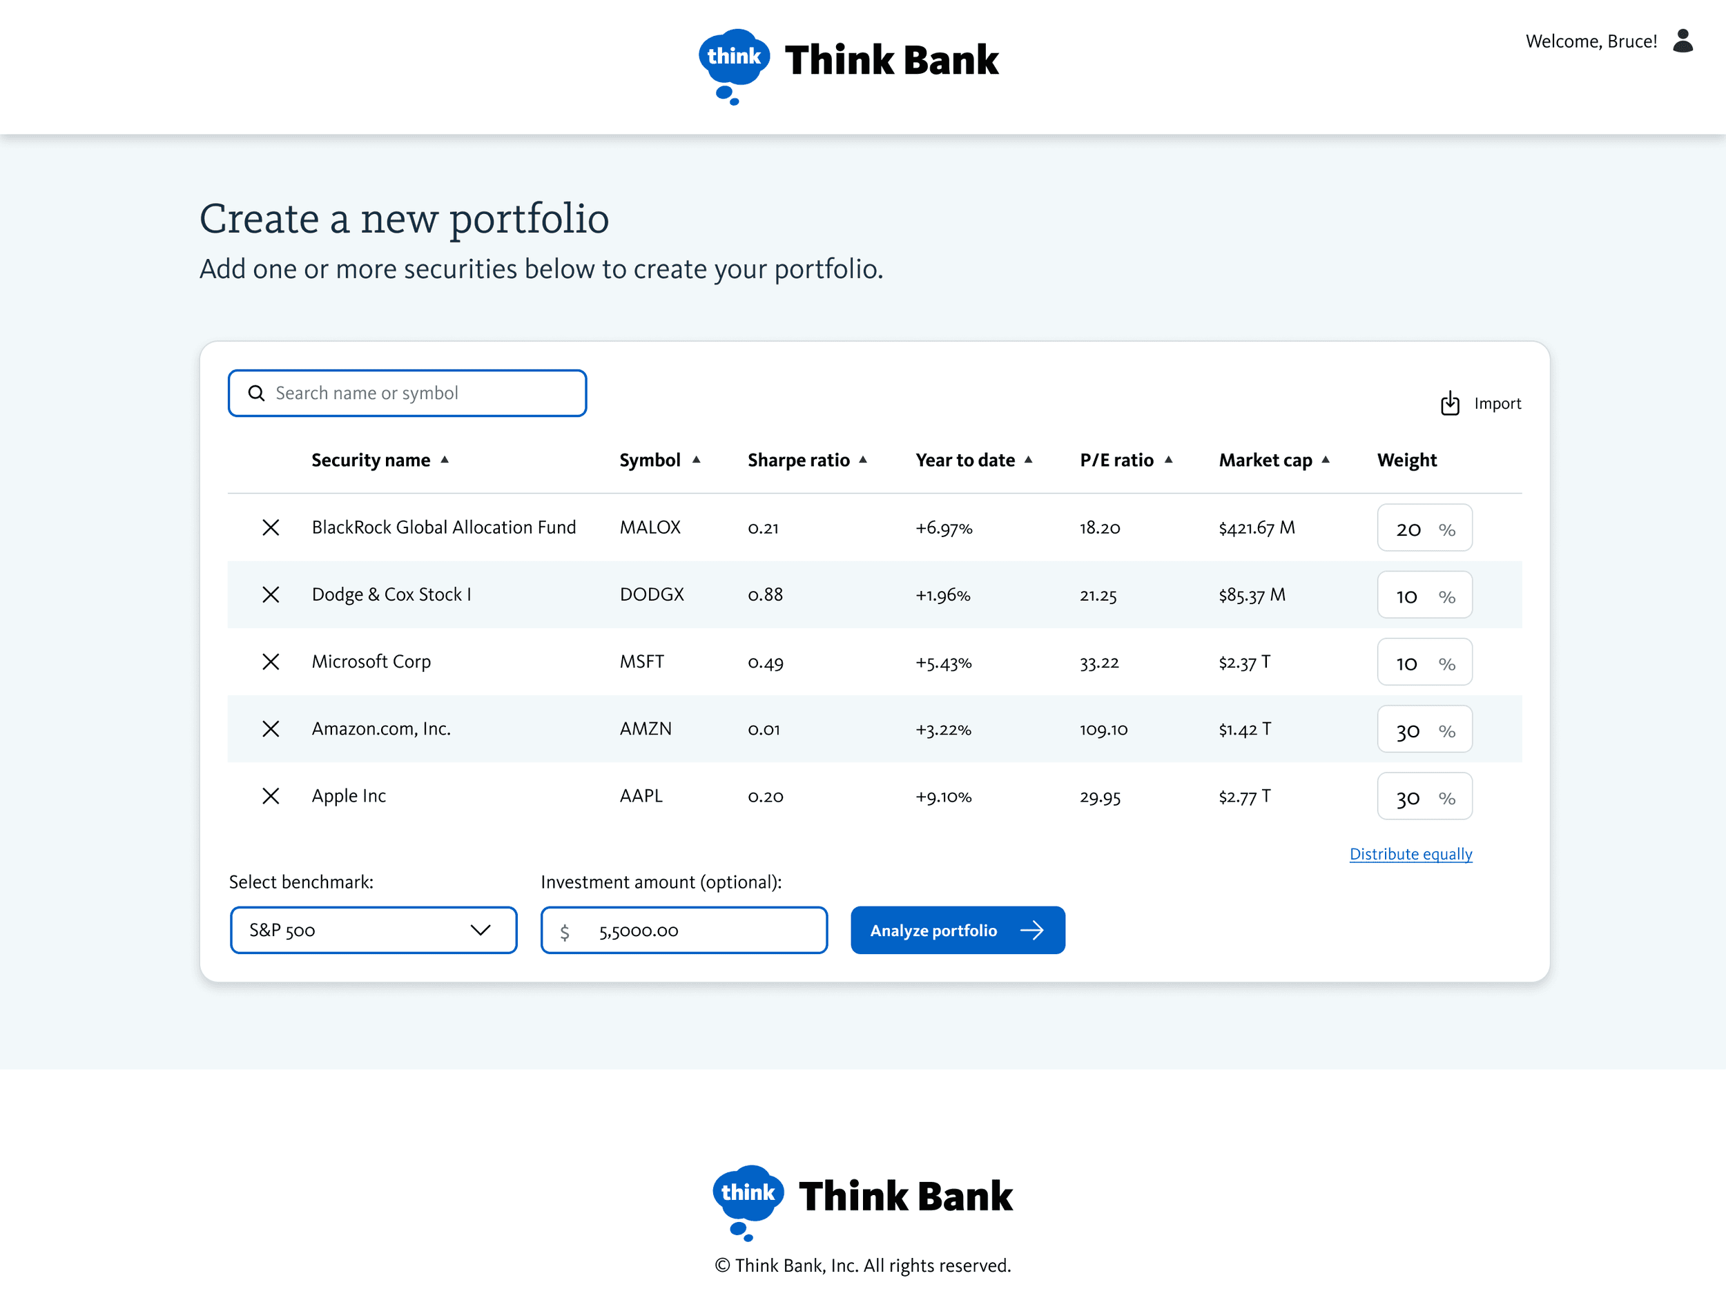
Task: Click the Welcome, Bruce! greeting
Action: point(1591,41)
